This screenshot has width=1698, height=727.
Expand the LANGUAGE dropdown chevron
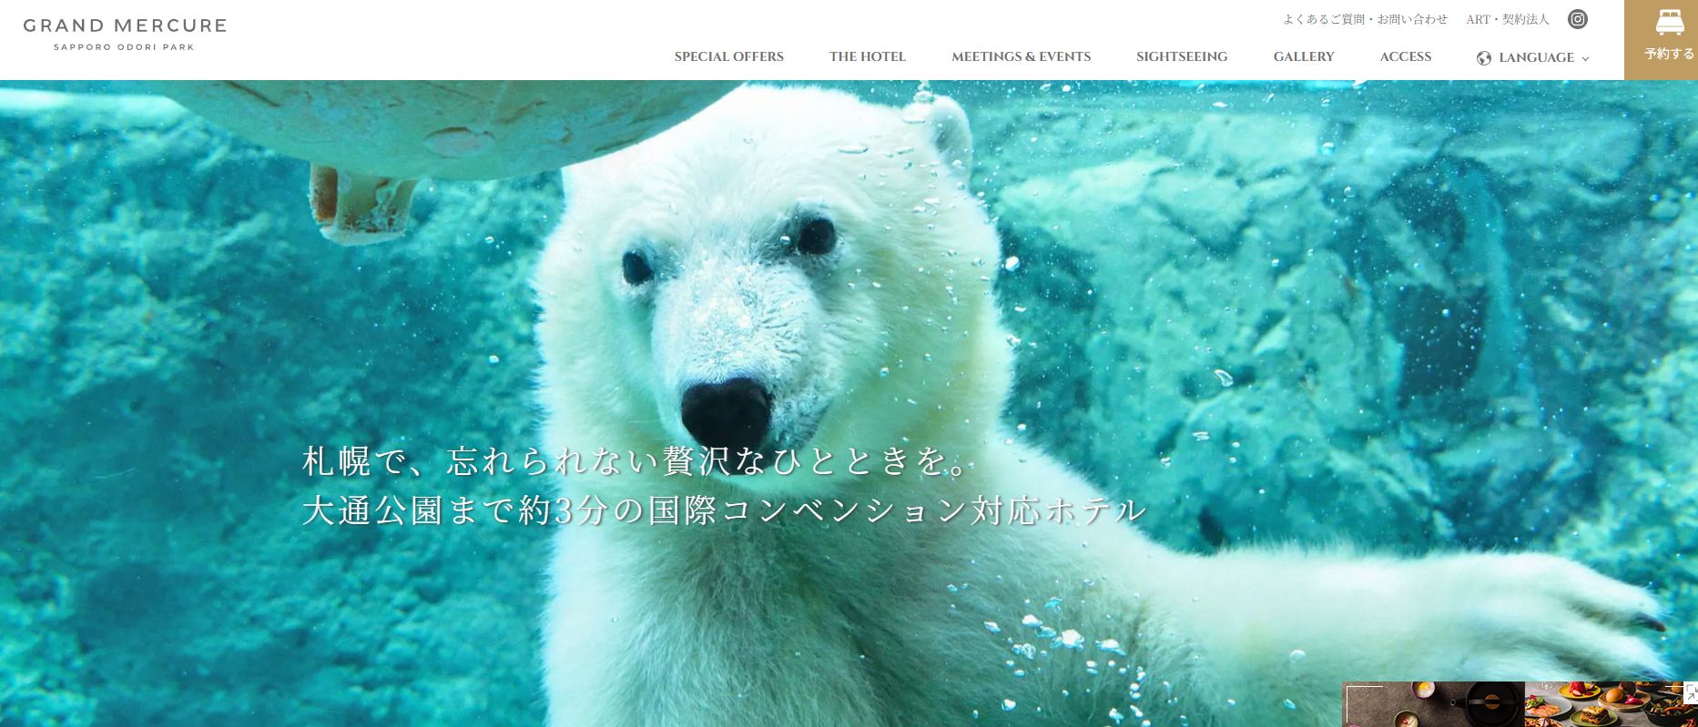1585,58
